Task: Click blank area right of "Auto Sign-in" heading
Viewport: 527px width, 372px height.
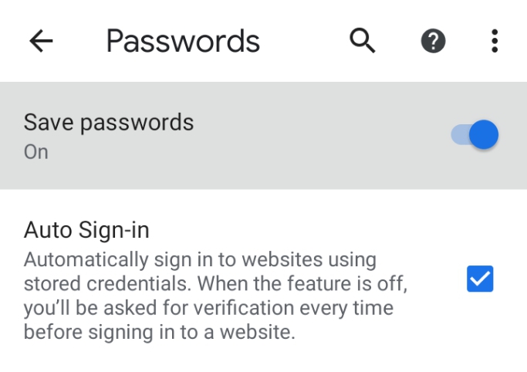Action: pyautogui.click(x=302, y=231)
